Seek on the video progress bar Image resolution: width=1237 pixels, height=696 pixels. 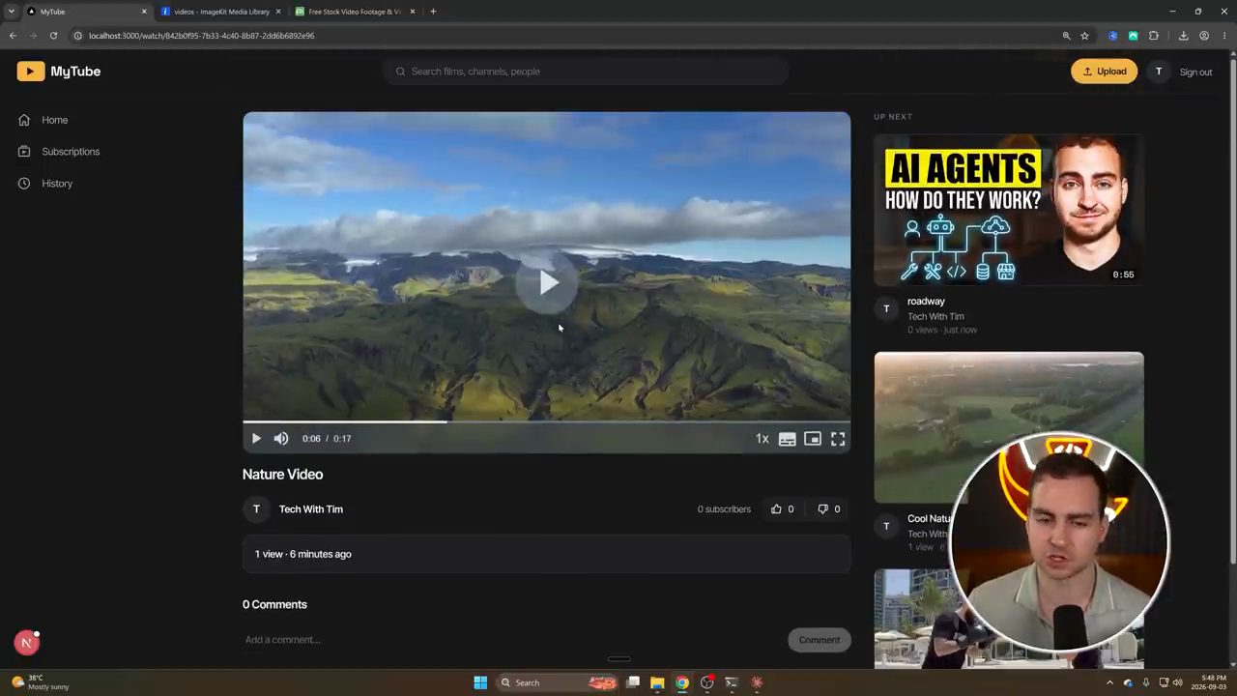tap(547, 421)
